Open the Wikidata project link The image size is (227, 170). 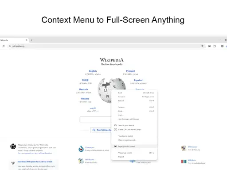[x=192, y=160]
